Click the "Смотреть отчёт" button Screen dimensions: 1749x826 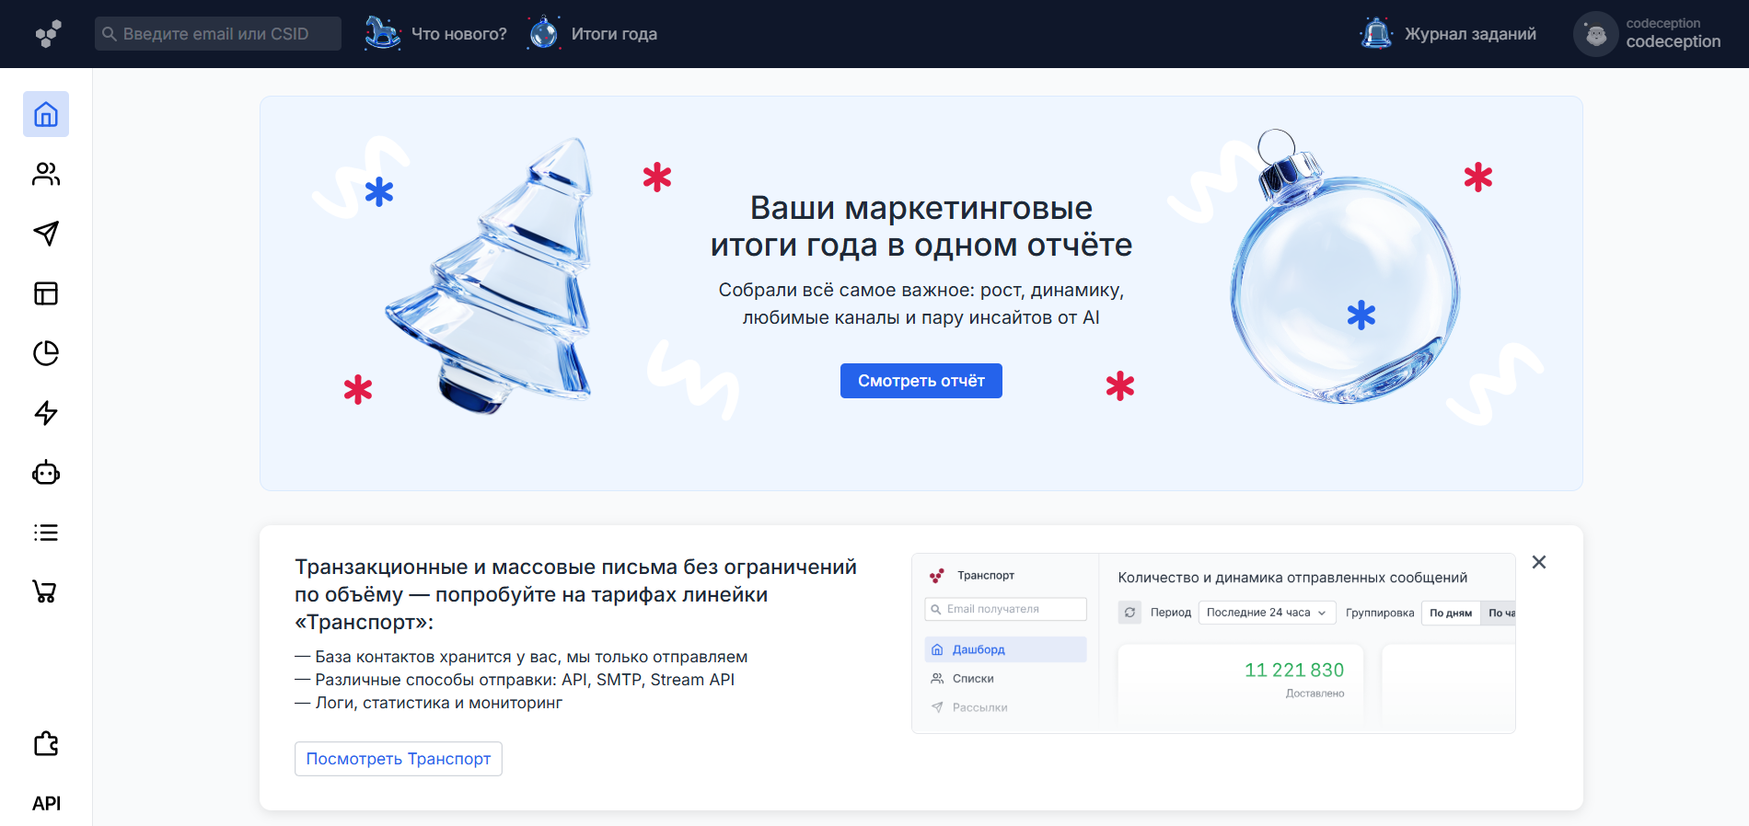(921, 381)
